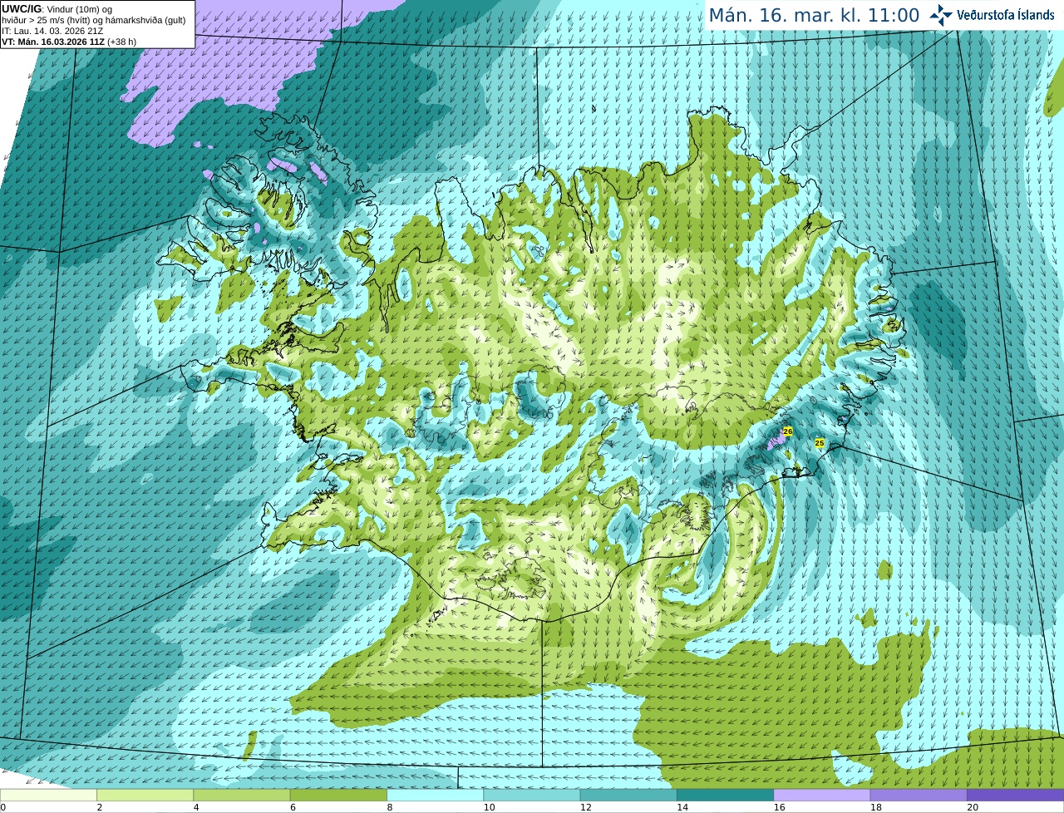Image resolution: width=1064 pixels, height=813 pixels.
Task: Click the yellow gust marker labeled 25
Action: [x=819, y=443]
